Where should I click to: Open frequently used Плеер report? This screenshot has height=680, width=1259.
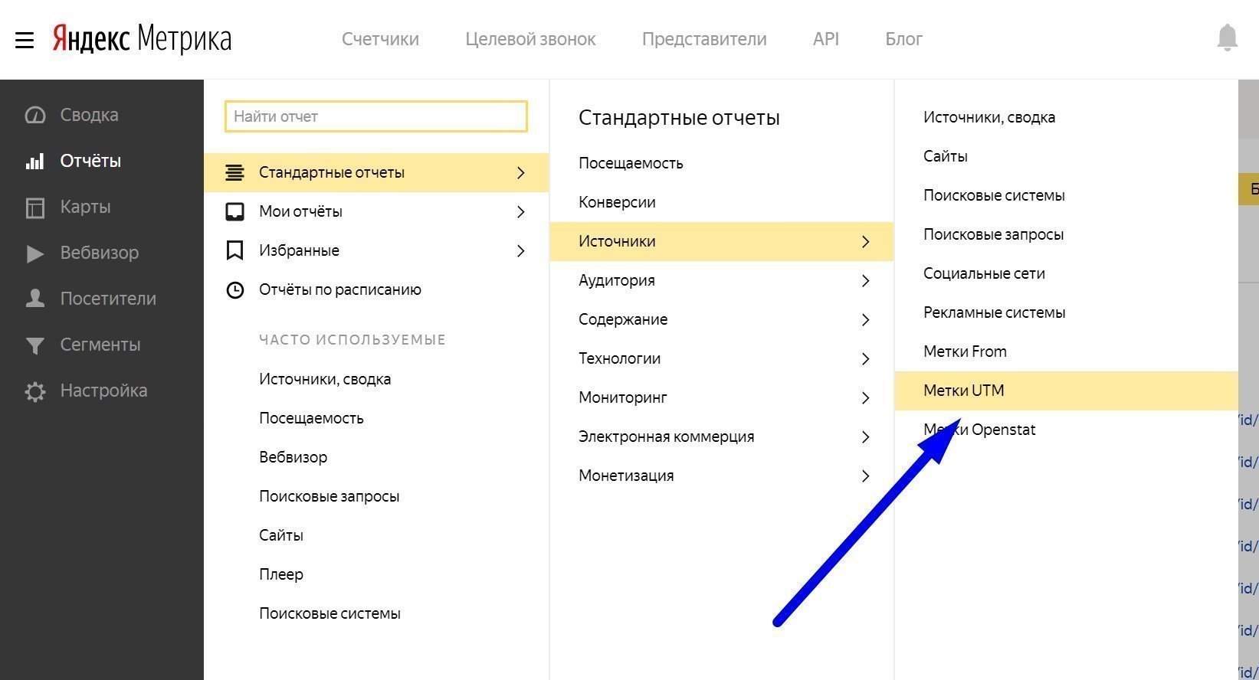(281, 574)
